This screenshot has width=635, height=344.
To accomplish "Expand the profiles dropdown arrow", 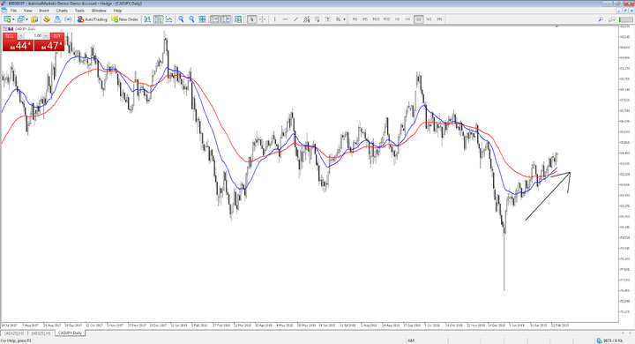I will (x=26, y=19).
